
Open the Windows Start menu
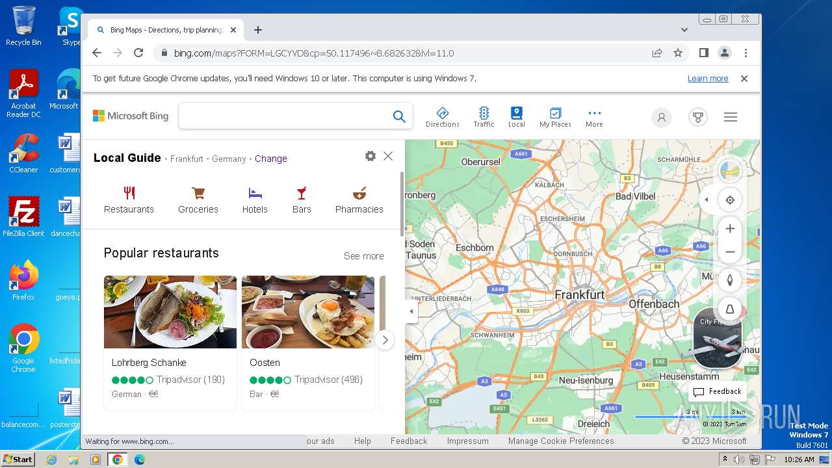pyautogui.click(x=18, y=459)
